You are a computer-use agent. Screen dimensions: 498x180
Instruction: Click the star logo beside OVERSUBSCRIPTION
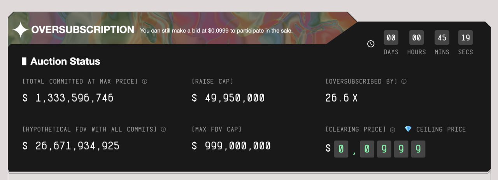pos(20,30)
